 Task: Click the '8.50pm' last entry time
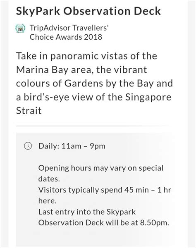[x=154, y=223]
